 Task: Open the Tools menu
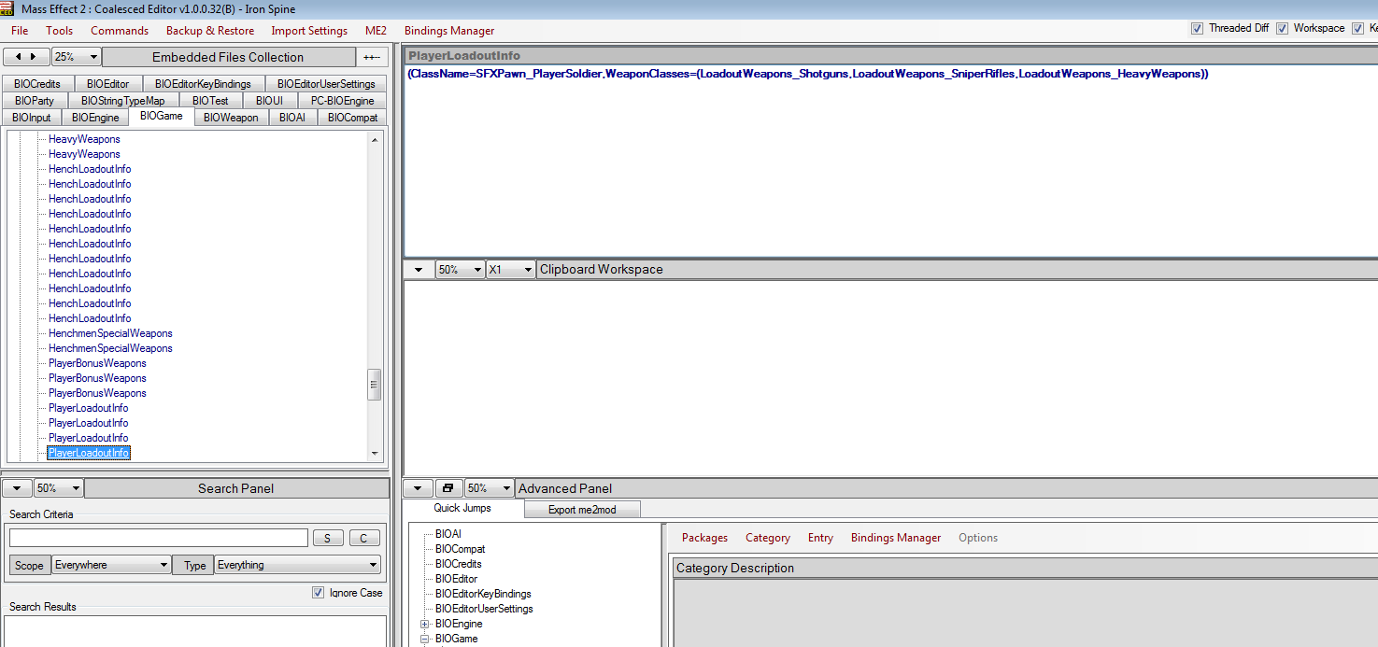click(60, 31)
